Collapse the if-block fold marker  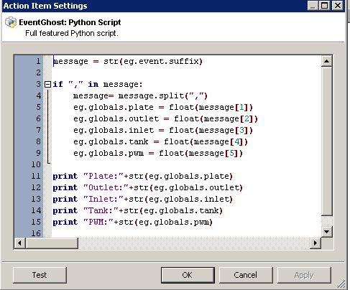(48, 84)
